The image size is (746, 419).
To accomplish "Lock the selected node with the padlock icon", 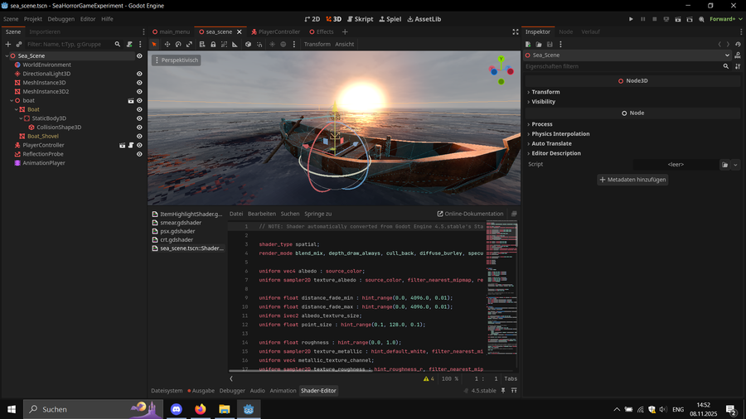I will [213, 44].
